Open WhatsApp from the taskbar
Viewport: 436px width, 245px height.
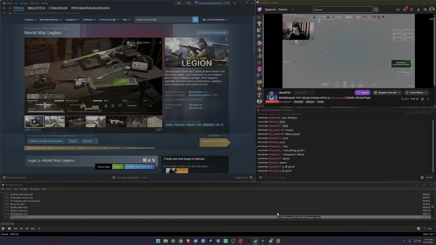pos(225,241)
